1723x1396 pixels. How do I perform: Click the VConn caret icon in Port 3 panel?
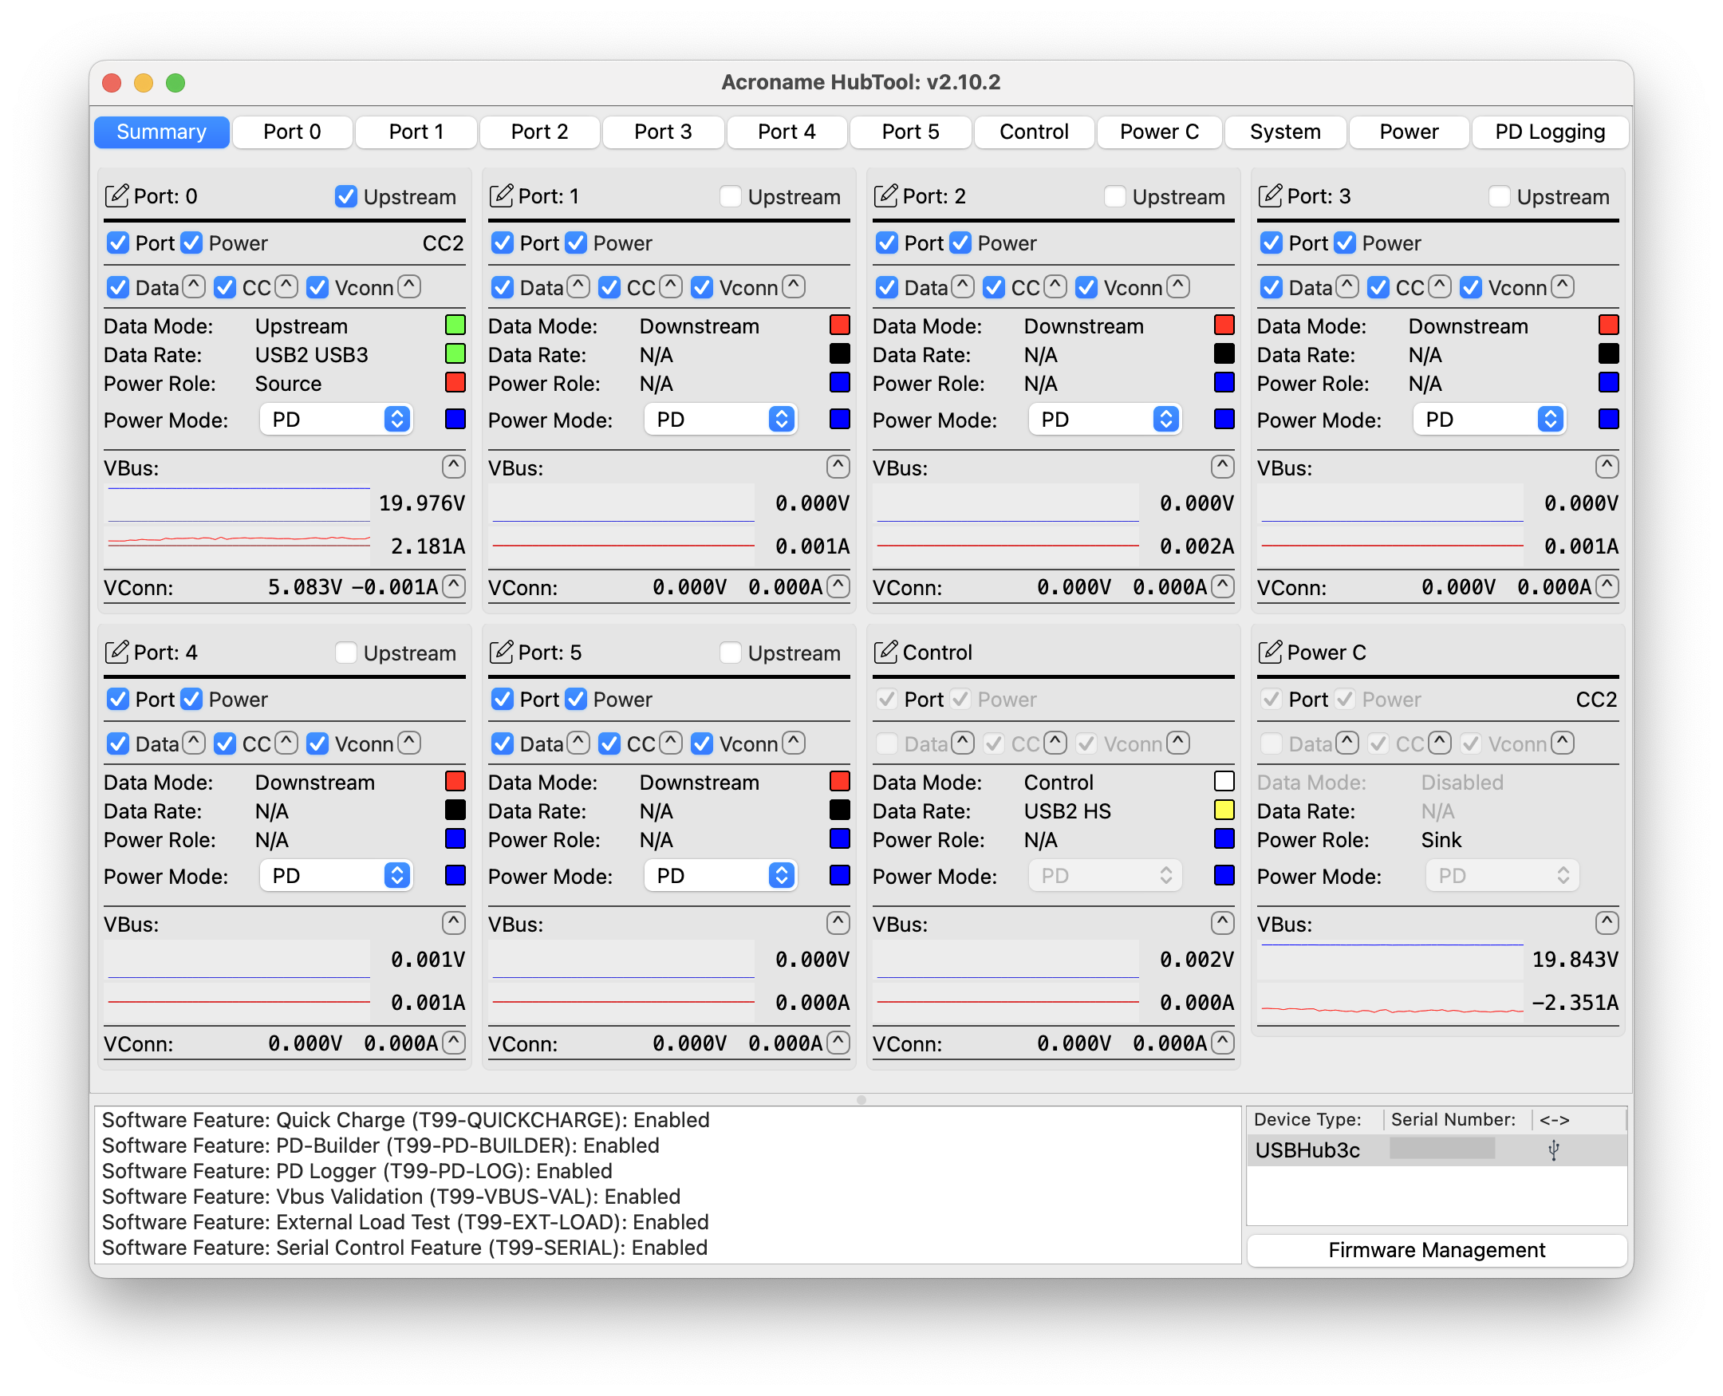point(1607,586)
